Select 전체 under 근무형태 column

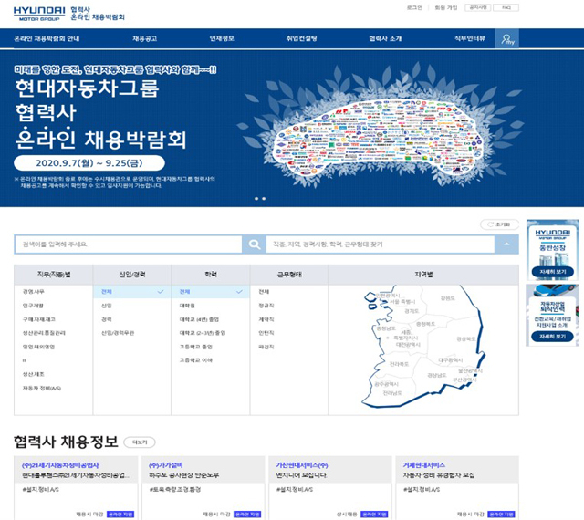pos(264,292)
